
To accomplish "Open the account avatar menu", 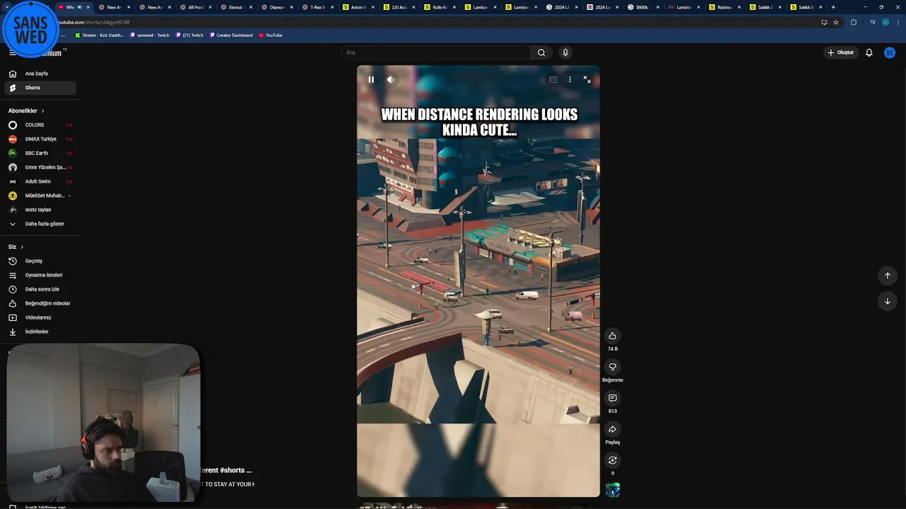I will pos(890,52).
